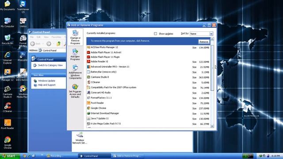This screenshot has height=159, width=283.
Task: Click Control Panel address bar field
Action: click(x=53, y=50)
